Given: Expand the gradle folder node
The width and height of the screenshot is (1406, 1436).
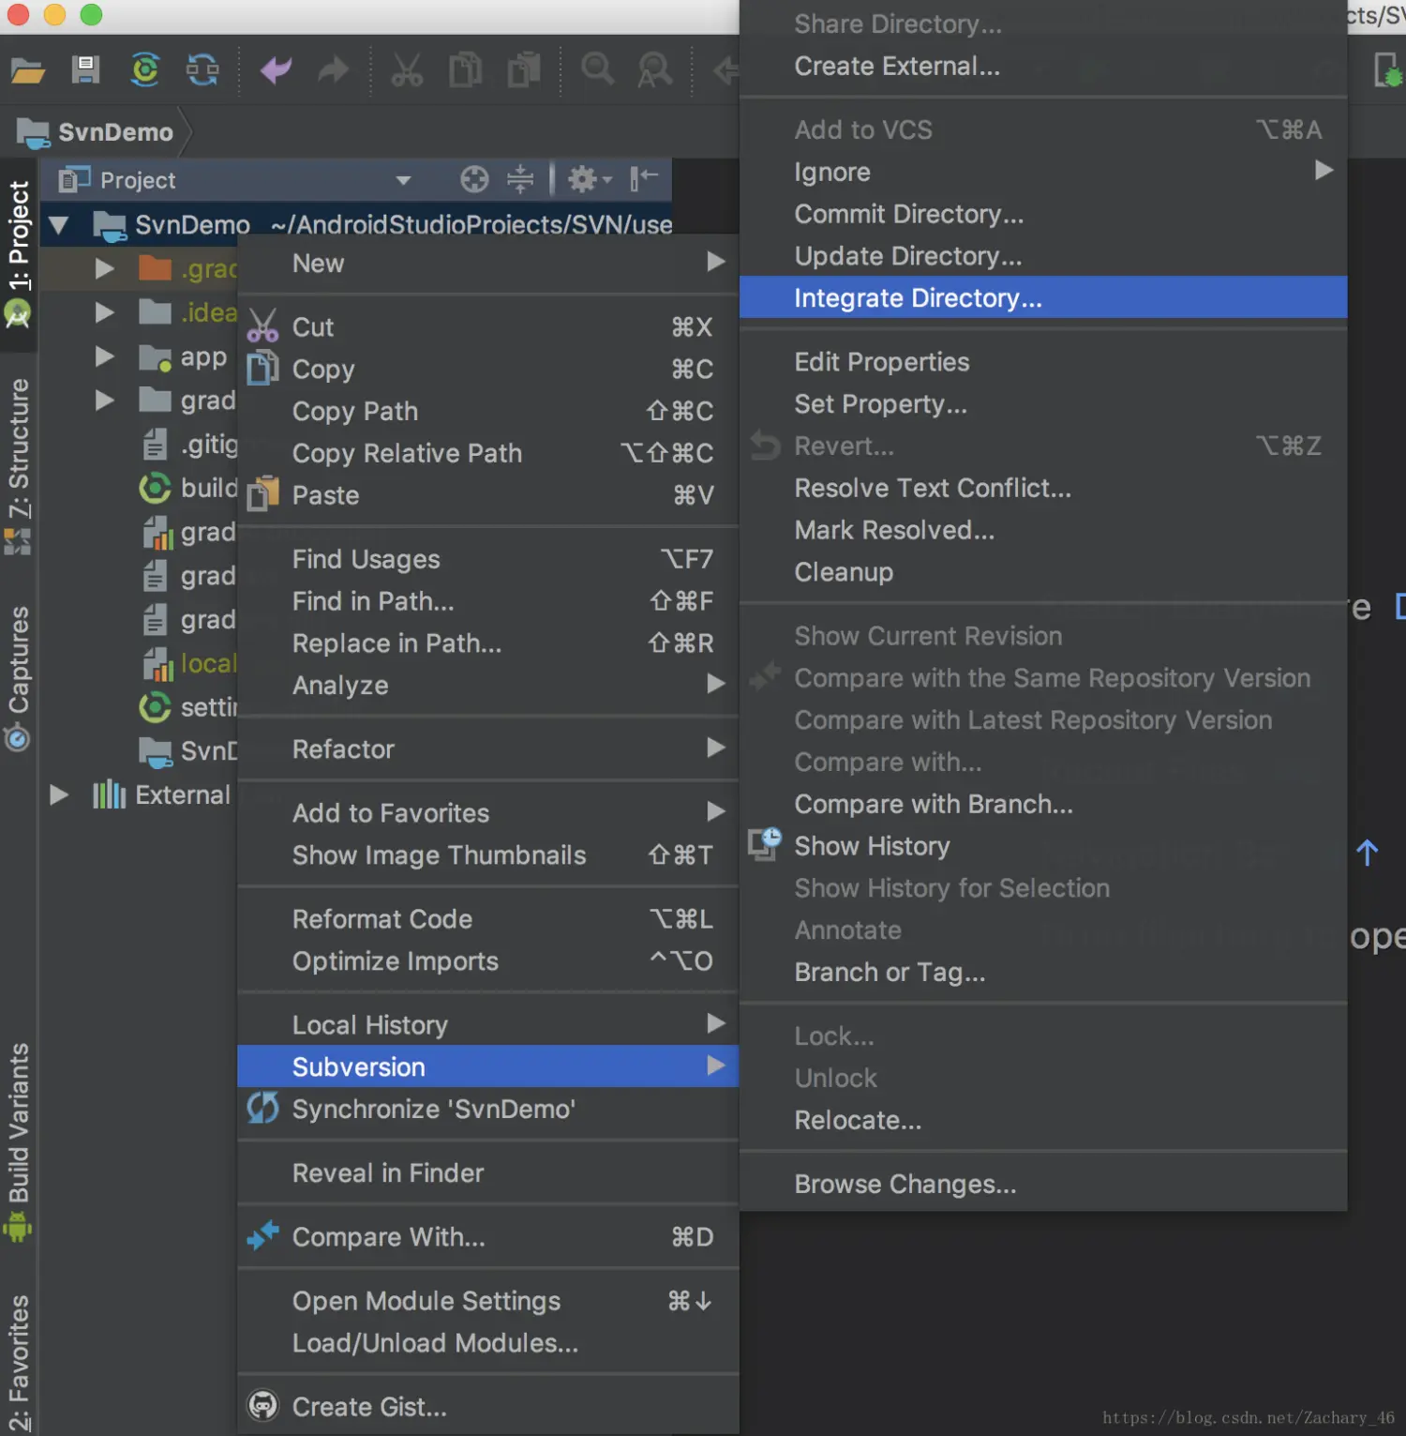Looking at the screenshot, I should point(104,401).
